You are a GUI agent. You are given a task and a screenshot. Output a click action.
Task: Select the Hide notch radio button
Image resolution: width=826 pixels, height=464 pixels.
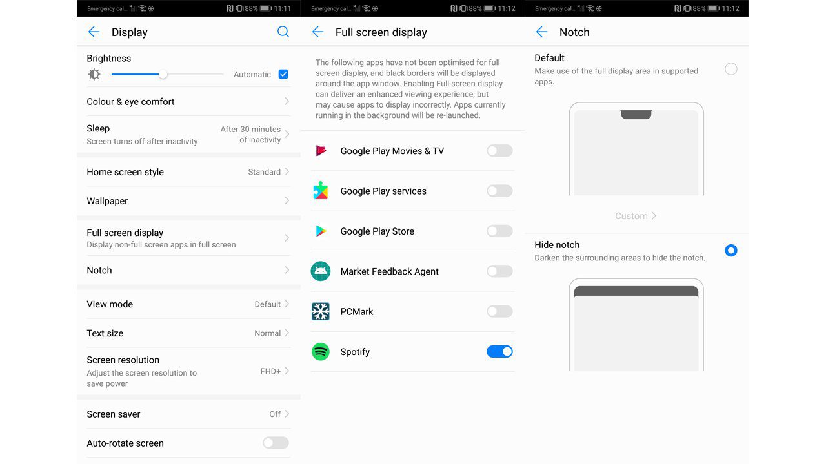pos(731,251)
